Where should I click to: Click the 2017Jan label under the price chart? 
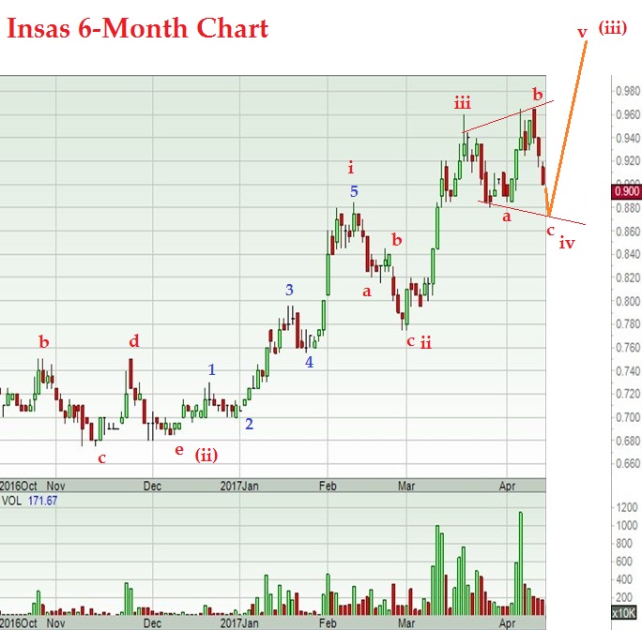239,486
